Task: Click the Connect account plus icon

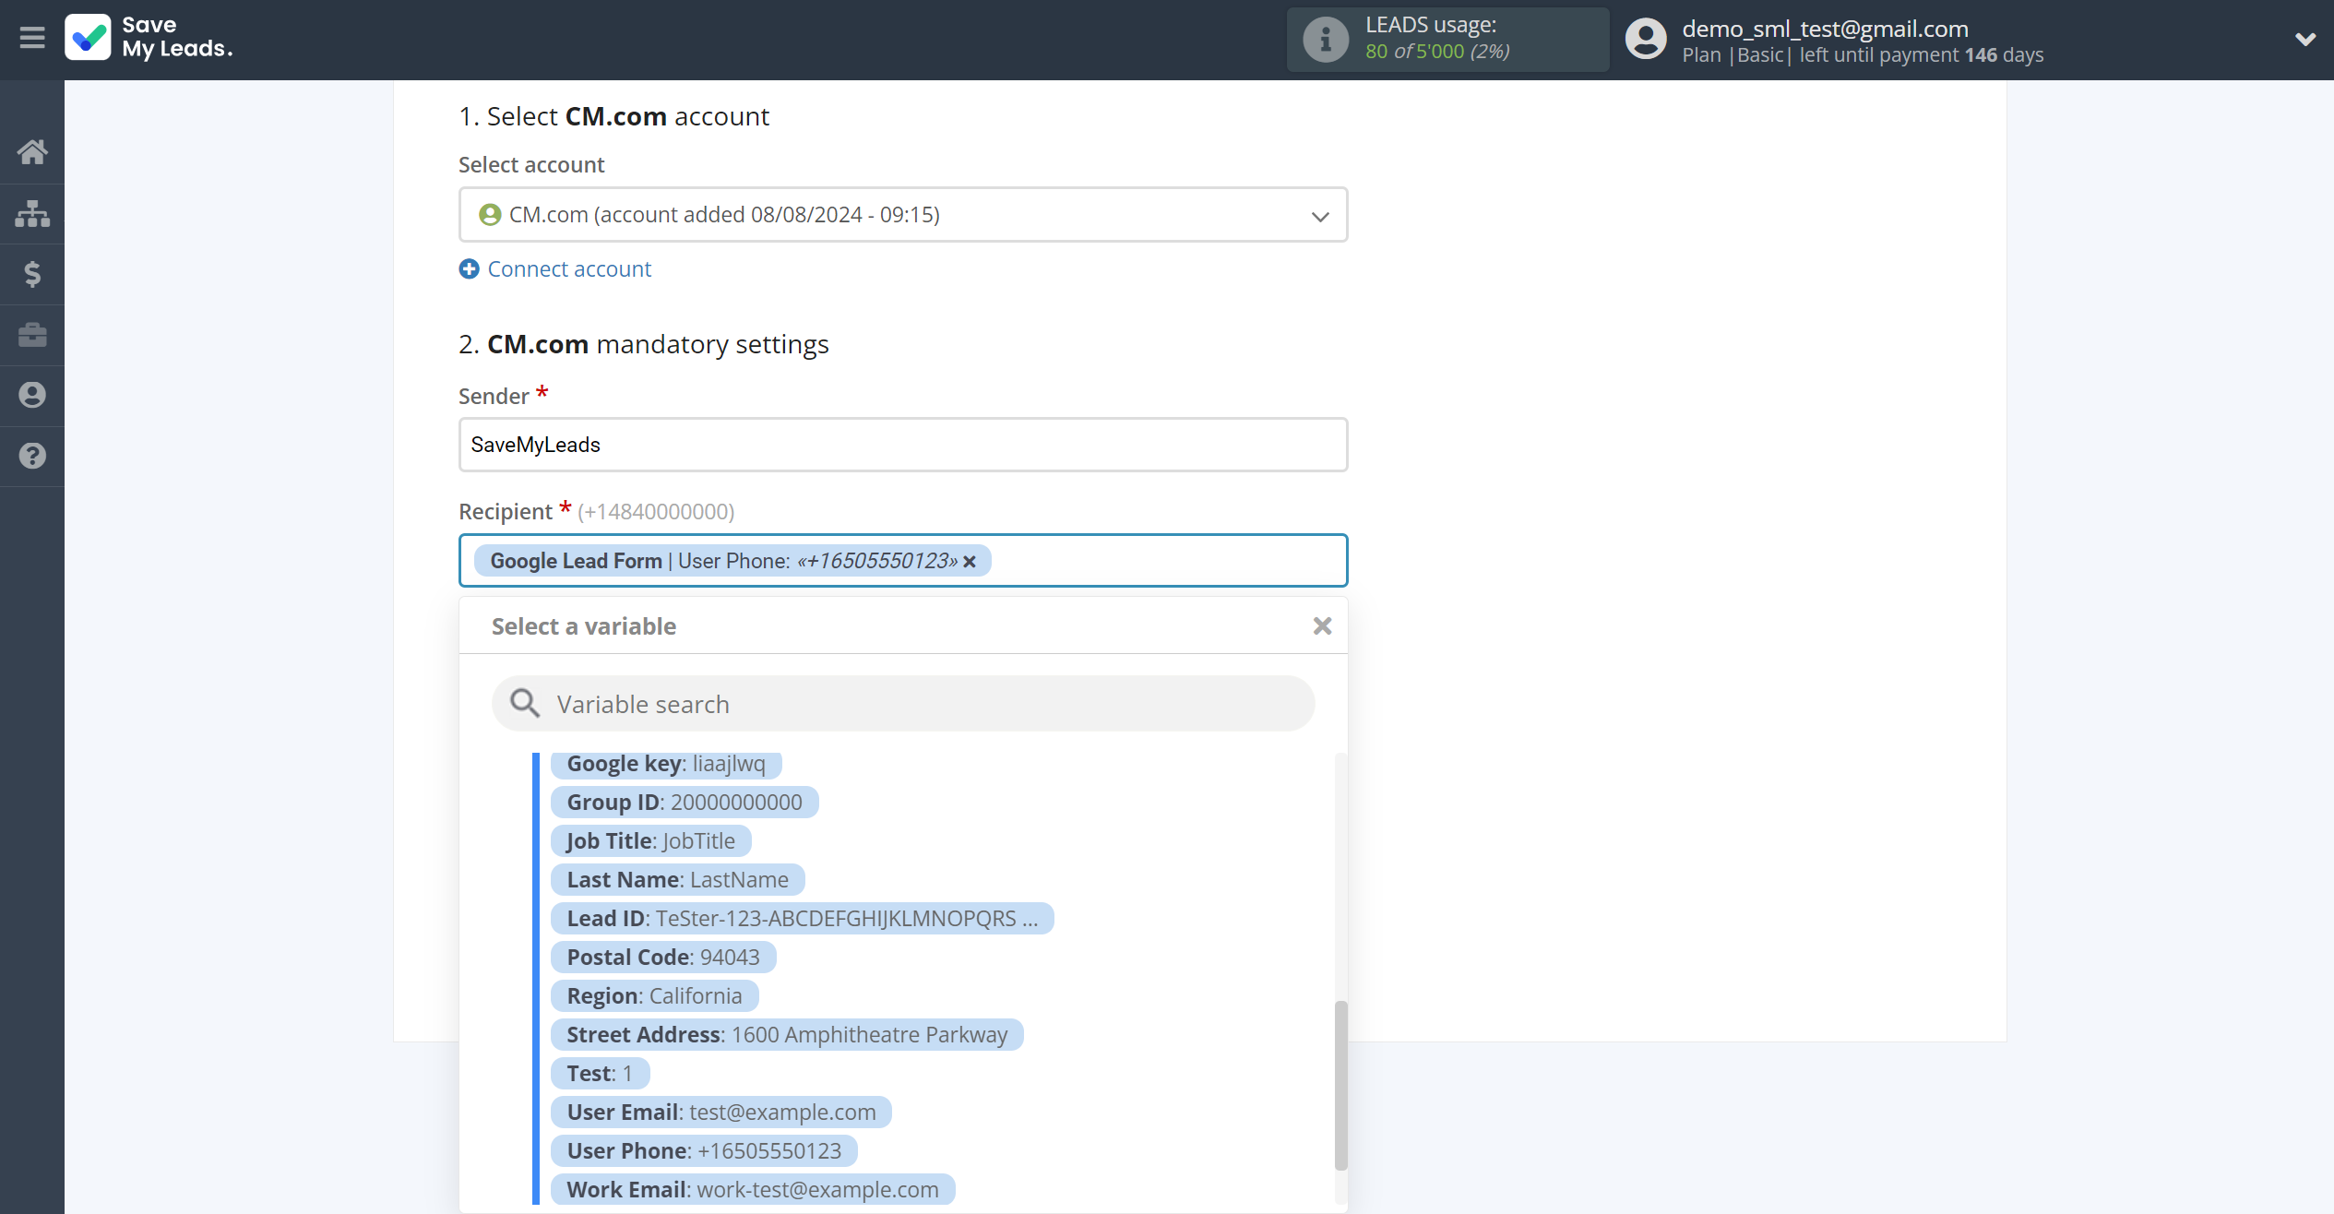Action: click(469, 268)
